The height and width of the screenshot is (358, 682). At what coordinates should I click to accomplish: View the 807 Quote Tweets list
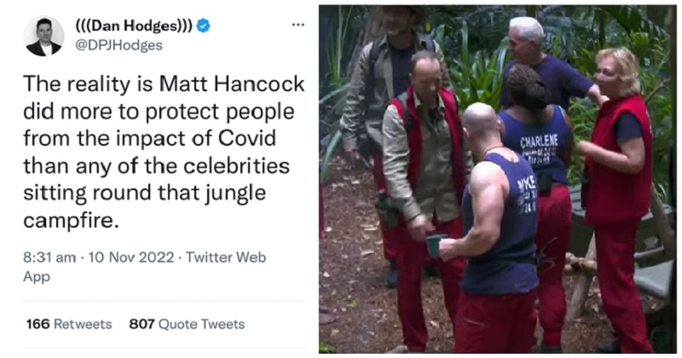coord(187,324)
